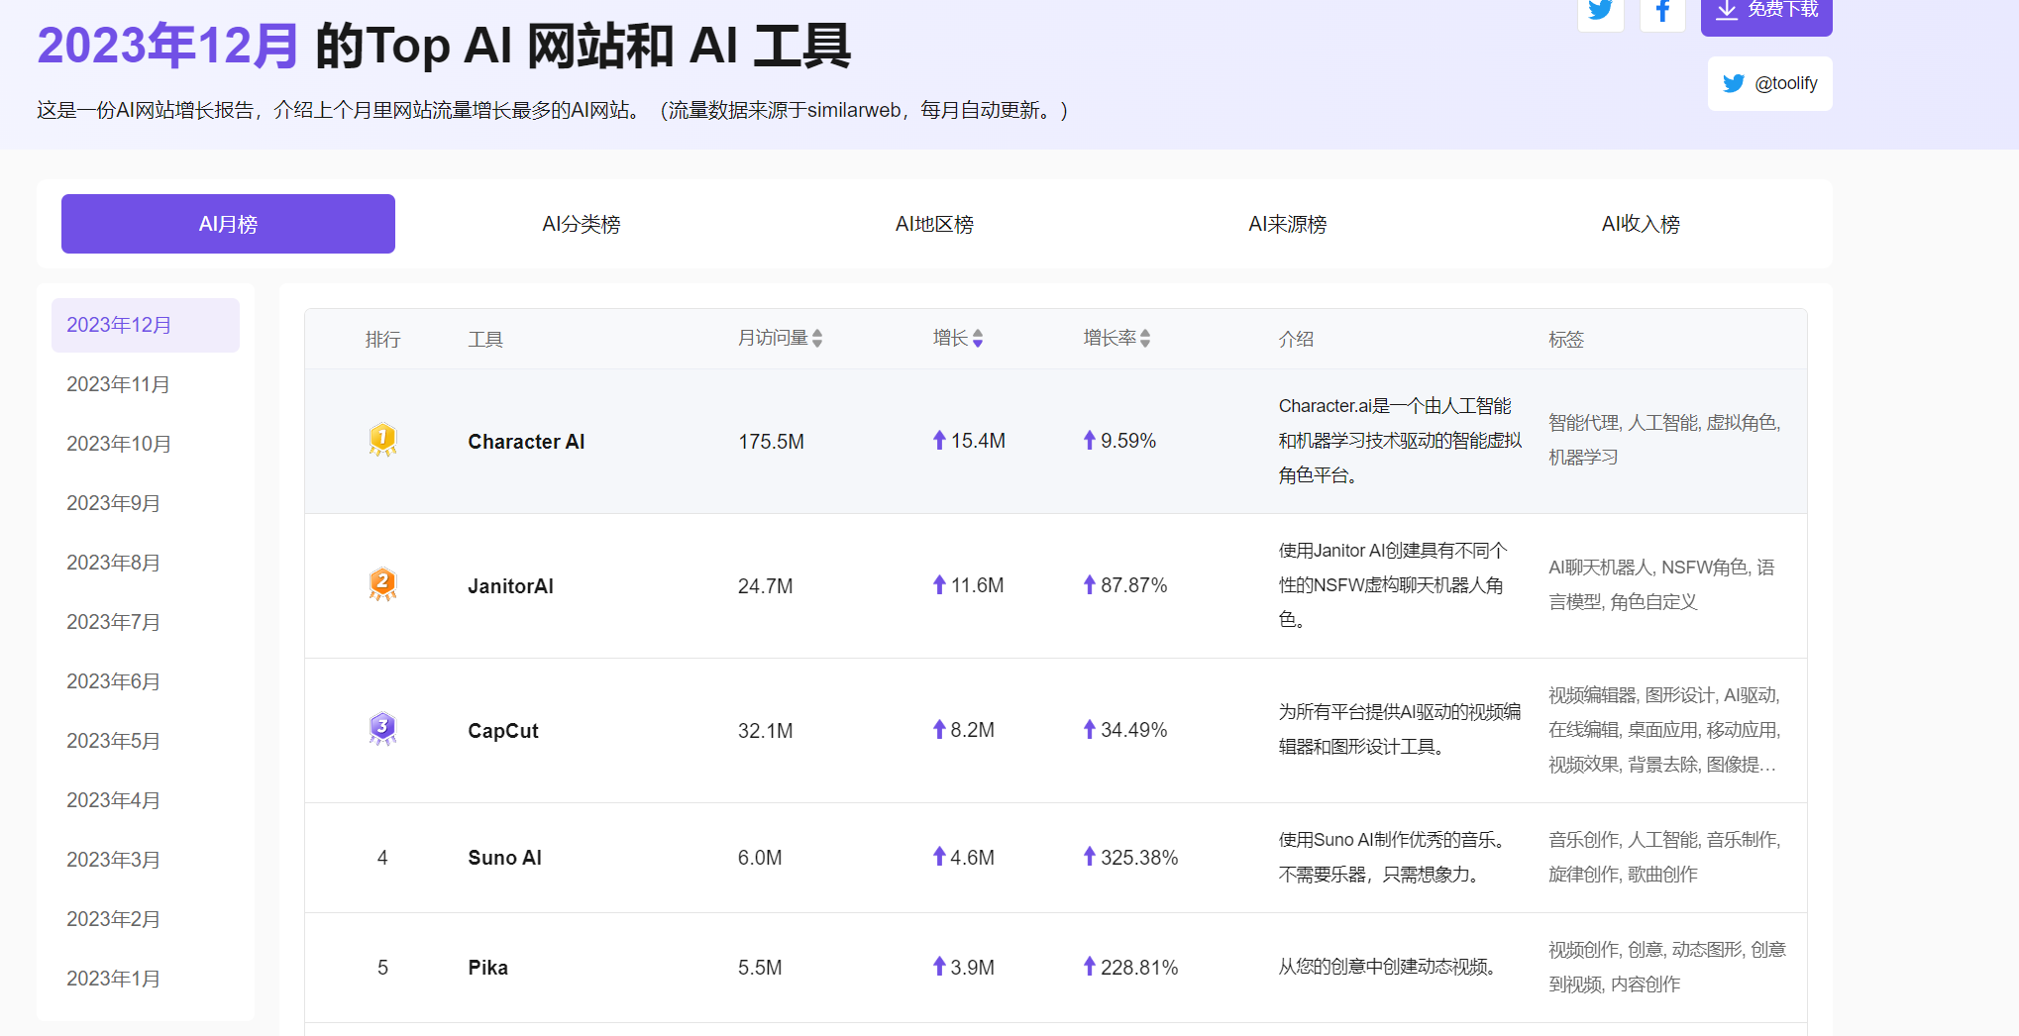Select 2023年12月 in the month list
This screenshot has width=2019, height=1036.
click(x=146, y=325)
